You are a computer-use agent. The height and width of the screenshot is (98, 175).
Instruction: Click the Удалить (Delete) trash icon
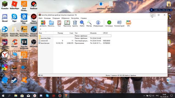click(75, 23)
